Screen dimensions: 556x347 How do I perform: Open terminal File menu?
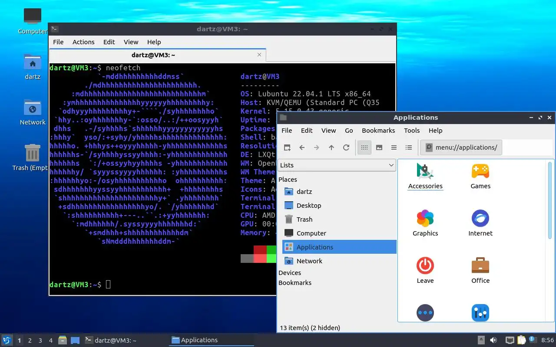[x=58, y=42]
